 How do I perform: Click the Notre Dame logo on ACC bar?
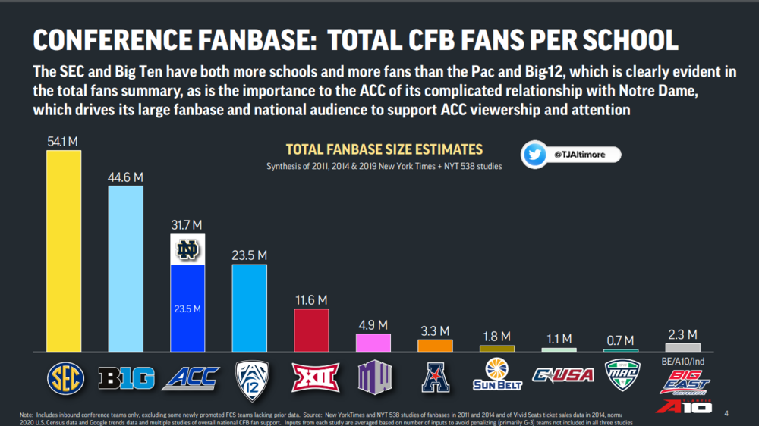point(187,249)
